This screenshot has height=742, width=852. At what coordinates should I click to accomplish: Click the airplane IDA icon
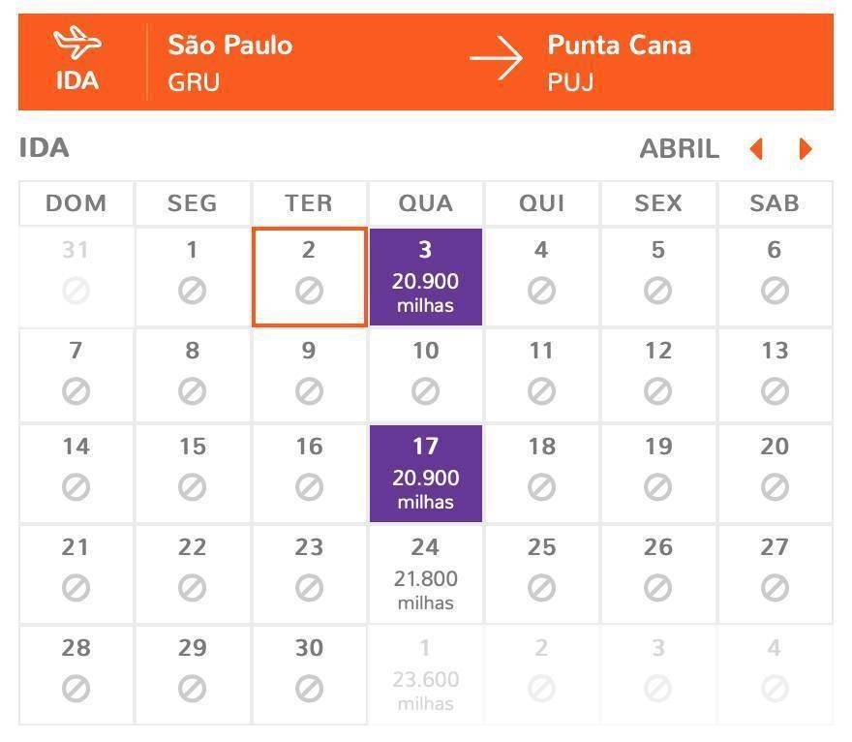tap(77, 43)
